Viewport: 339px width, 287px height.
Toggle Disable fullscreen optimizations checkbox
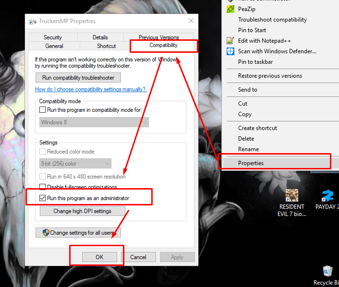pos(42,187)
